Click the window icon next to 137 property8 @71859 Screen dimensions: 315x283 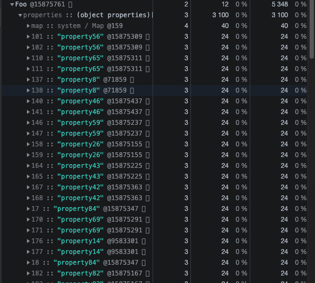click(x=132, y=80)
